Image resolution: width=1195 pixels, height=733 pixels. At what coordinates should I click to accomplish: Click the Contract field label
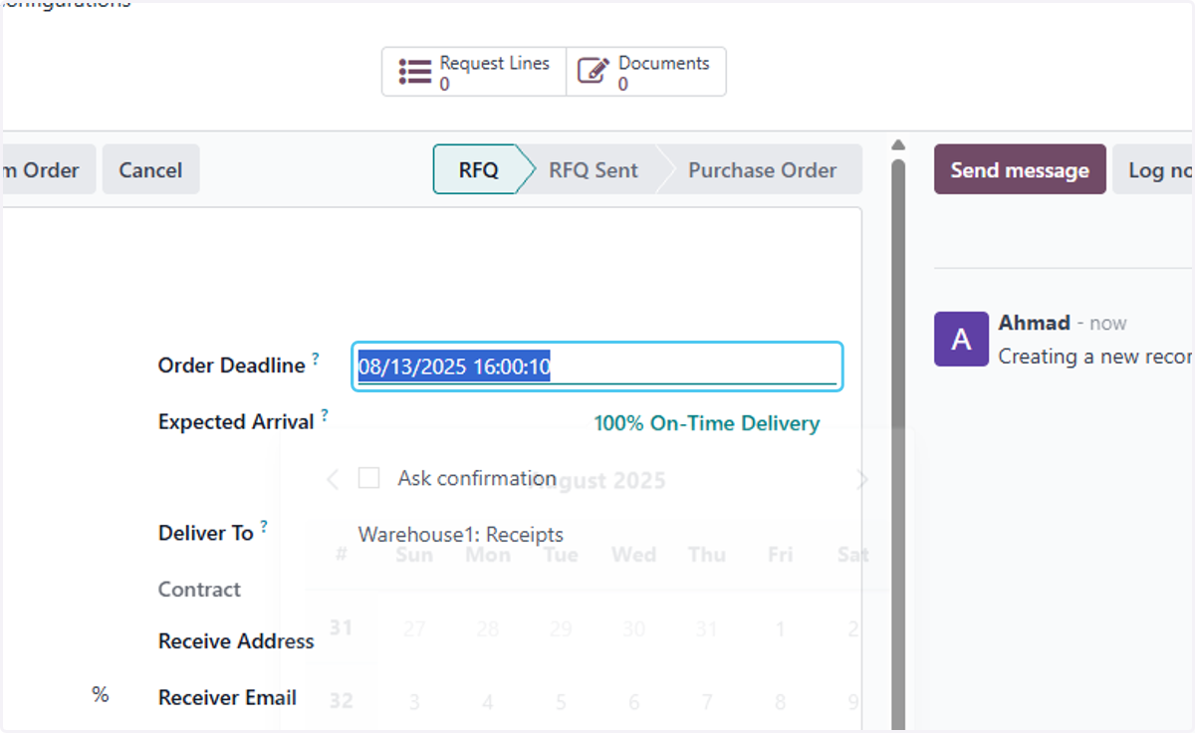(199, 590)
